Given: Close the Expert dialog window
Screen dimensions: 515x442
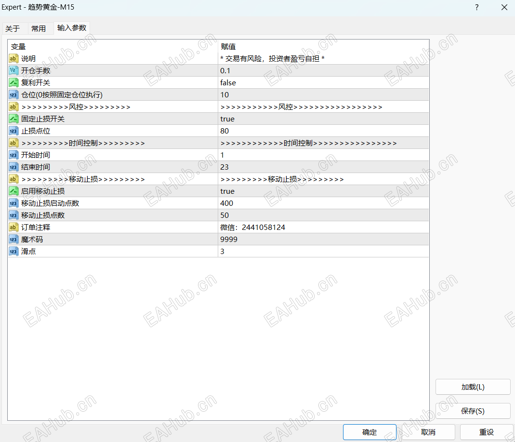Looking at the screenshot, I should tap(504, 7).
